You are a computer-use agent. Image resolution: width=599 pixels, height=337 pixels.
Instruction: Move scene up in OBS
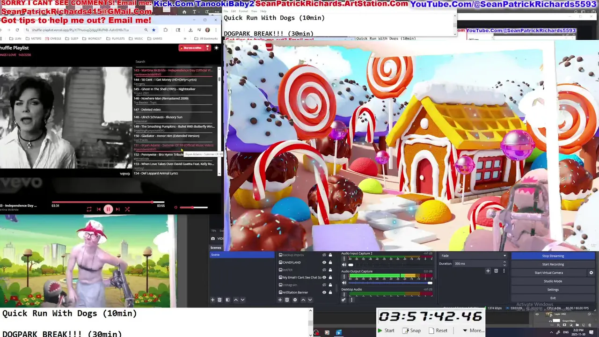pos(235,300)
